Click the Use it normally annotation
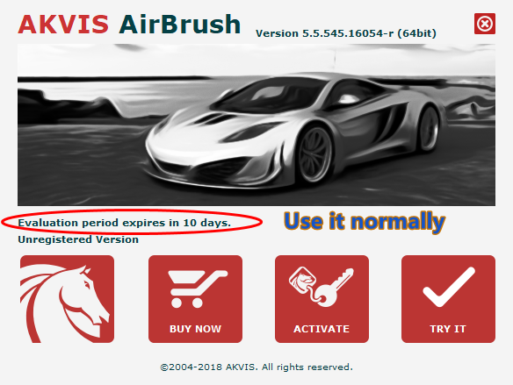Screen dimensions: 513x385 click(x=365, y=222)
